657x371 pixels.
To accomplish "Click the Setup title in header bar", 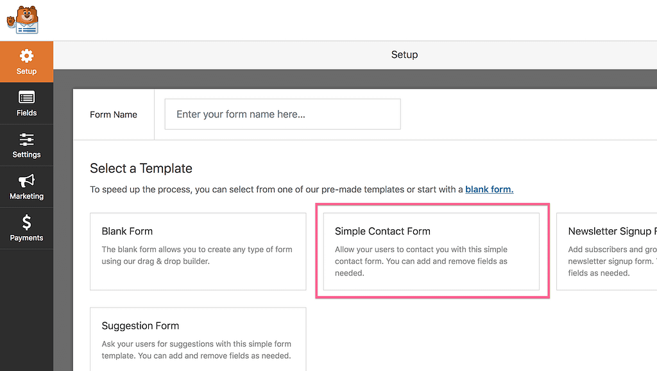I will (404, 55).
